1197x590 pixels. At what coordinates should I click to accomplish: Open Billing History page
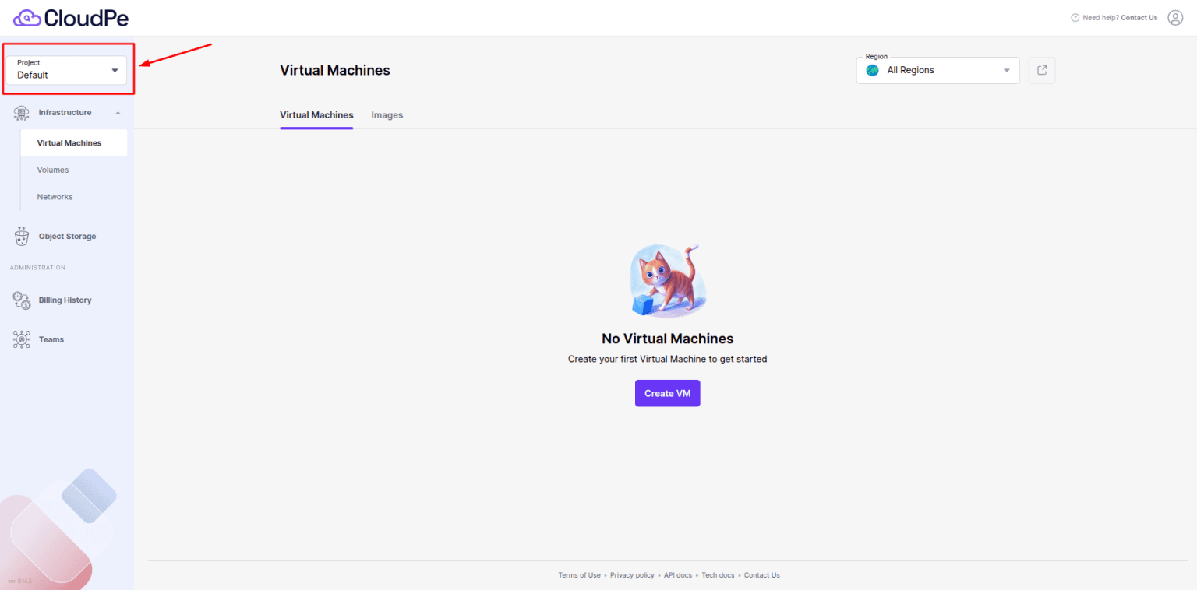tap(65, 300)
